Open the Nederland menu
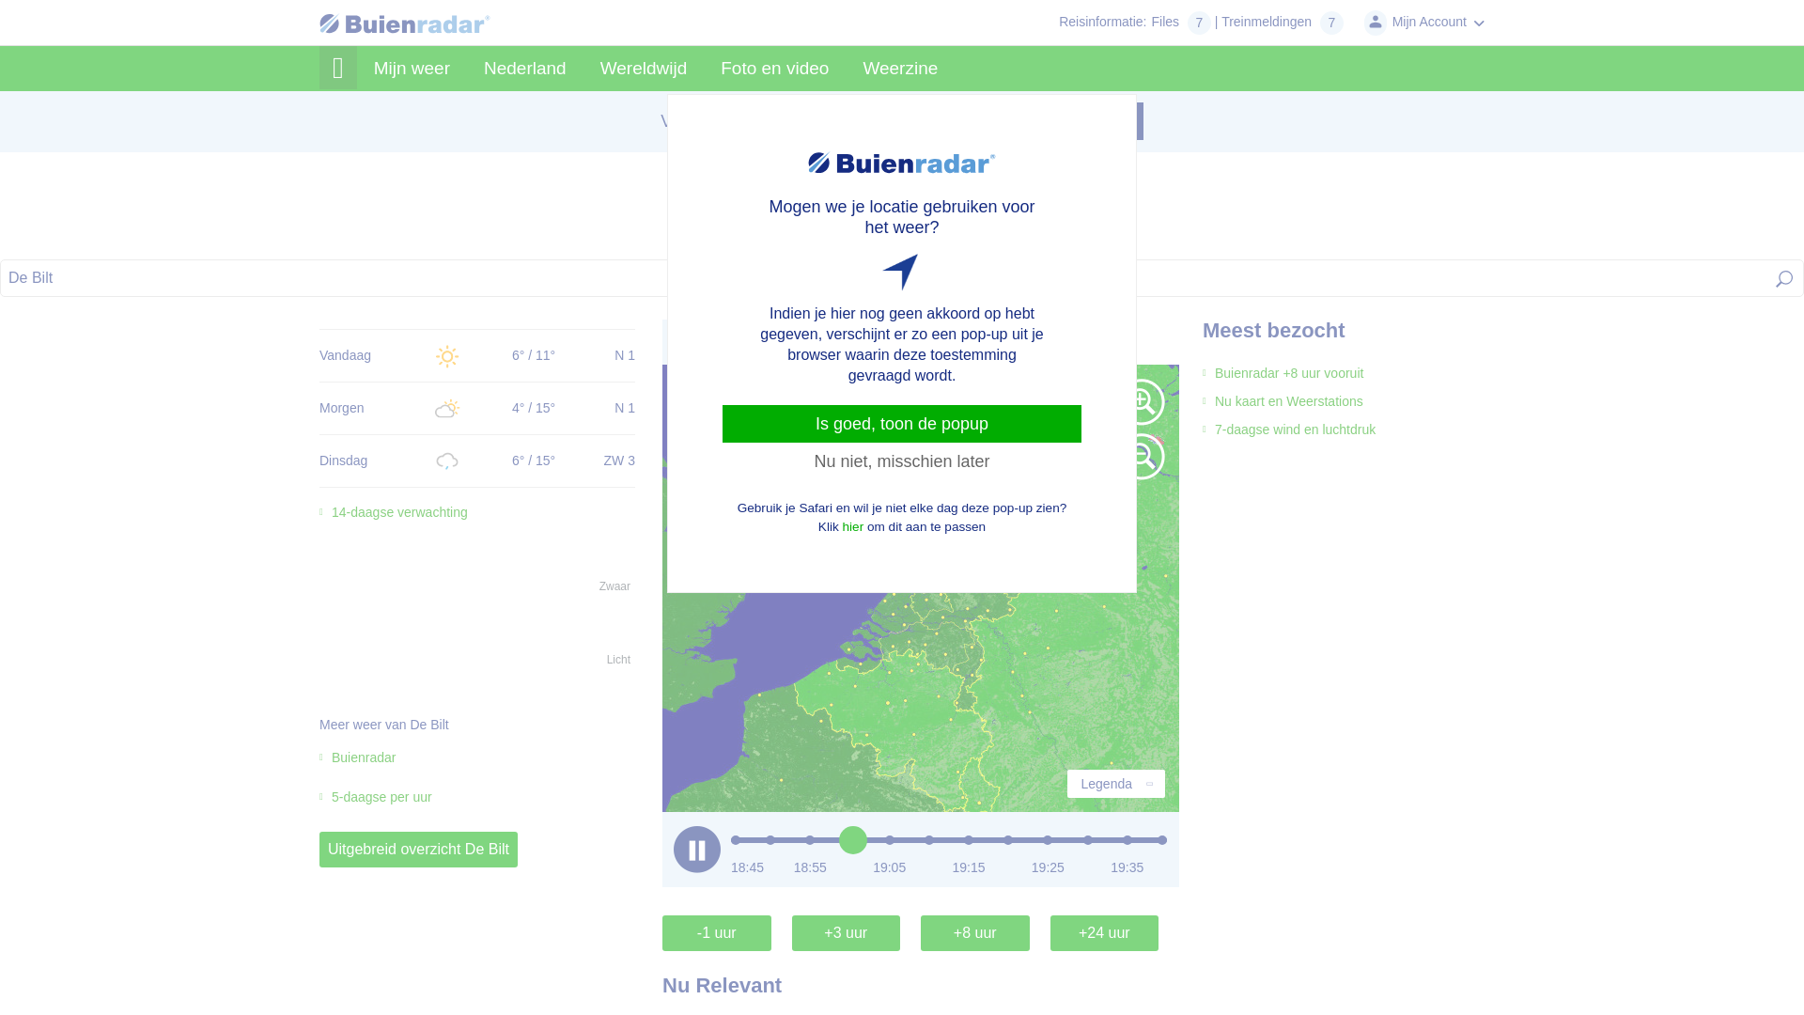Viewport: 1804px width, 1015px height. 525,69
